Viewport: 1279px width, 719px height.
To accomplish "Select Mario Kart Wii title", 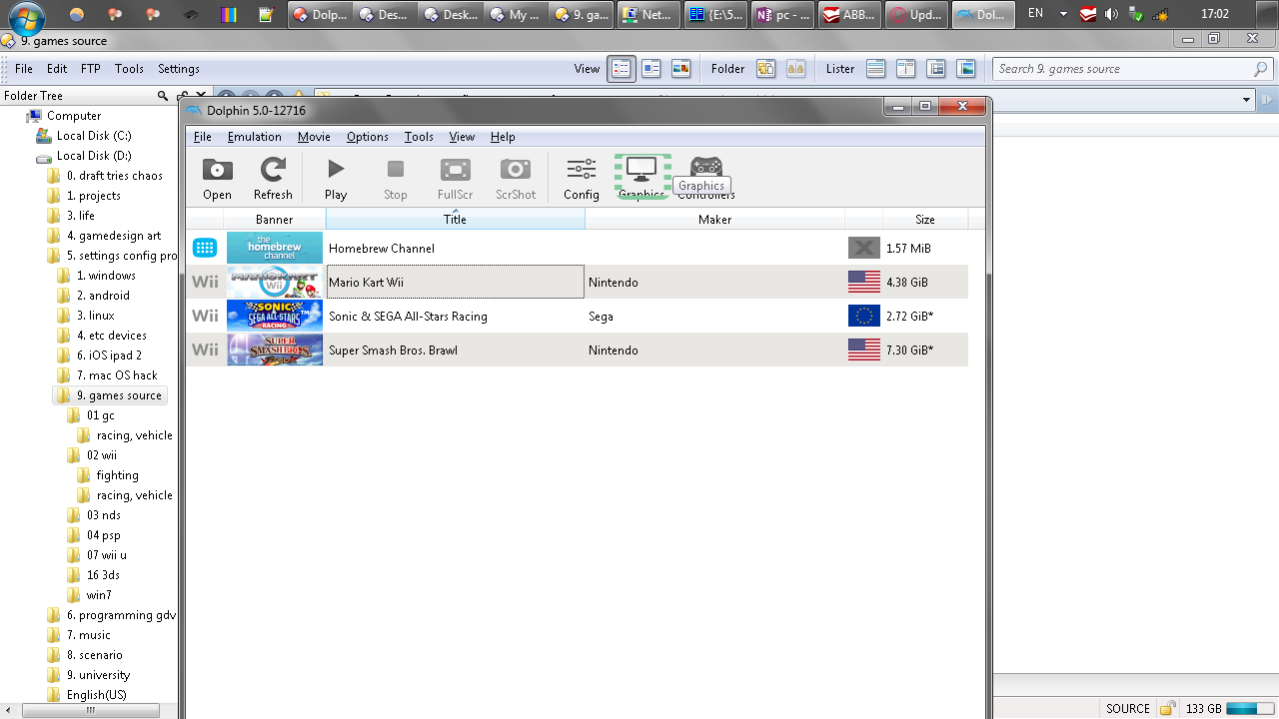I will tap(367, 283).
